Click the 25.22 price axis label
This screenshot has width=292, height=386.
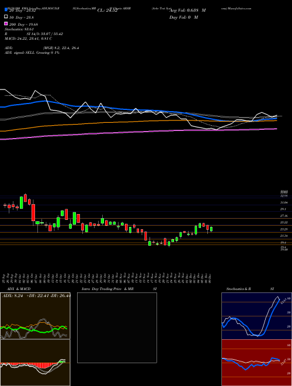(284, 222)
